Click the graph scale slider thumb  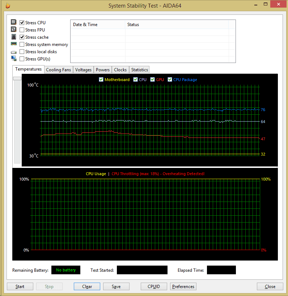[x=17, y=79]
